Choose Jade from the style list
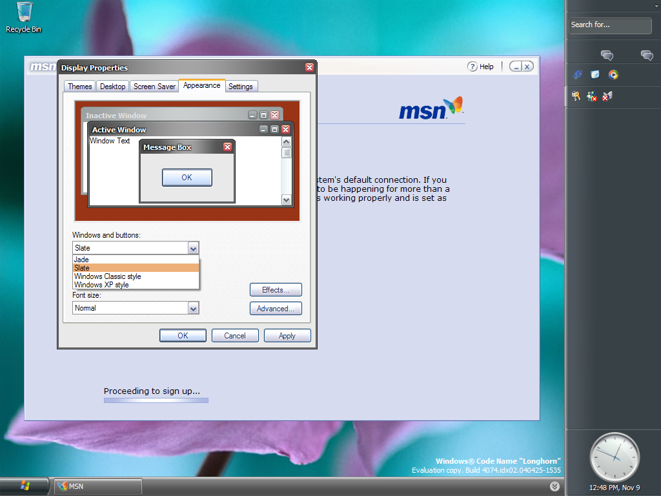661x496 pixels. (x=82, y=260)
